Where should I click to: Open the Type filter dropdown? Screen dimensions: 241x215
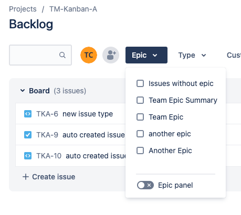(192, 55)
